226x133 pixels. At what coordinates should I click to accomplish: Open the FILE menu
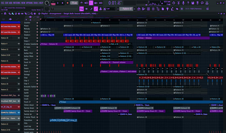(3, 3)
